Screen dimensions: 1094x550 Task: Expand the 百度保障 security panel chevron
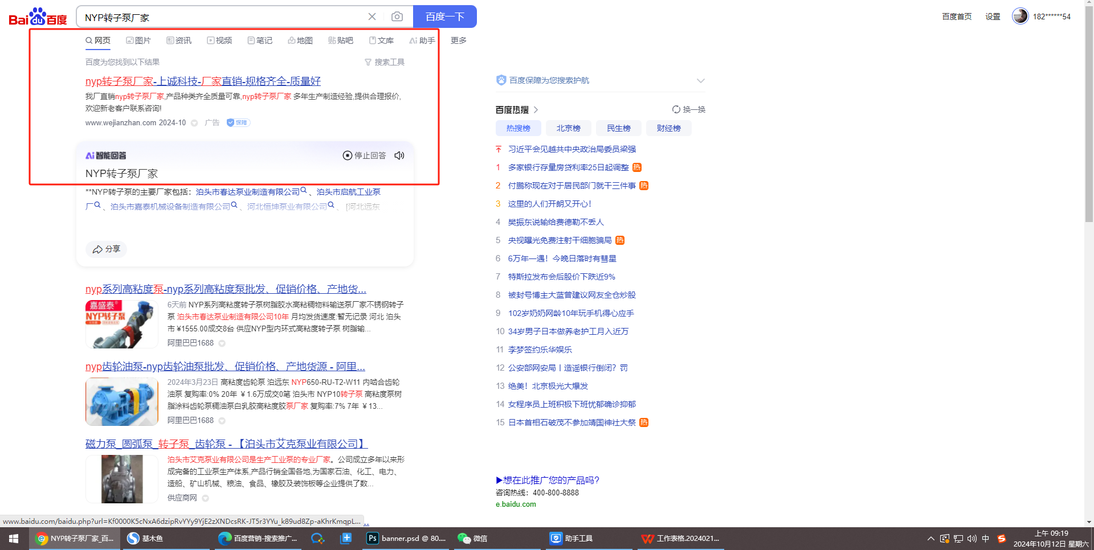pyautogui.click(x=700, y=80)
